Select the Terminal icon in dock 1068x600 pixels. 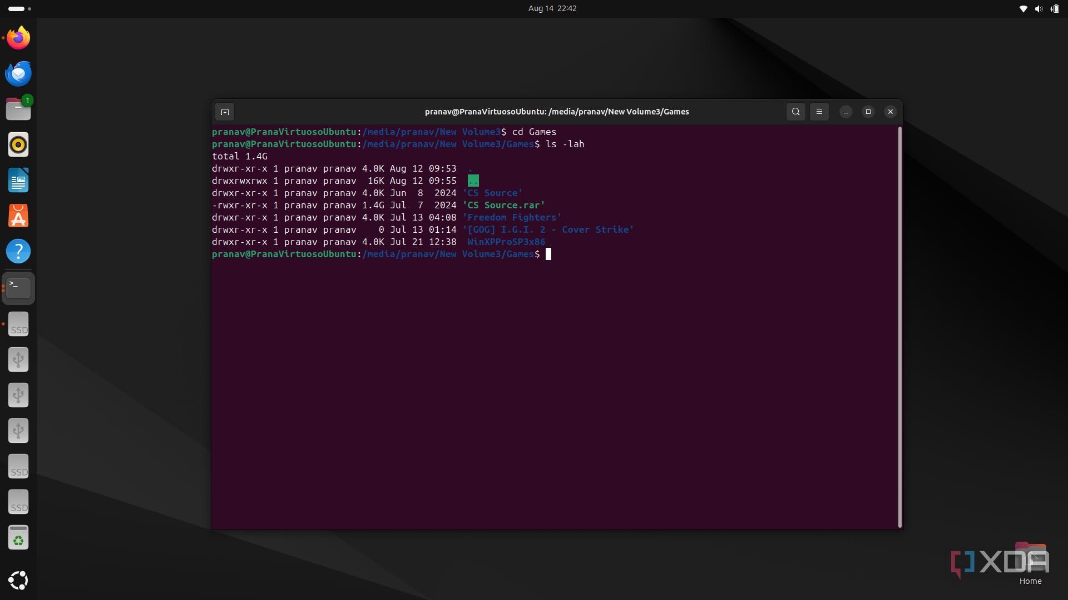point(18,288)
